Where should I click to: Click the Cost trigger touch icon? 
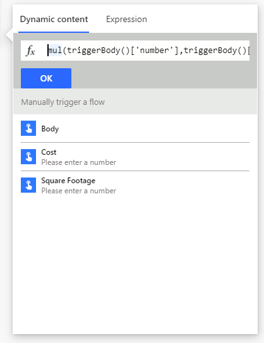[x=28, y=157]
